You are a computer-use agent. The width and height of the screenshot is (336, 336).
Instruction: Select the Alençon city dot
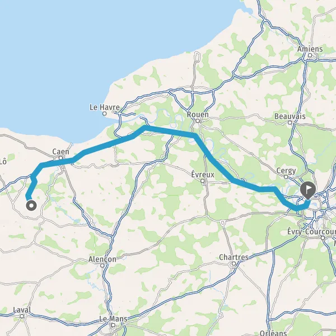coord(102,265)
